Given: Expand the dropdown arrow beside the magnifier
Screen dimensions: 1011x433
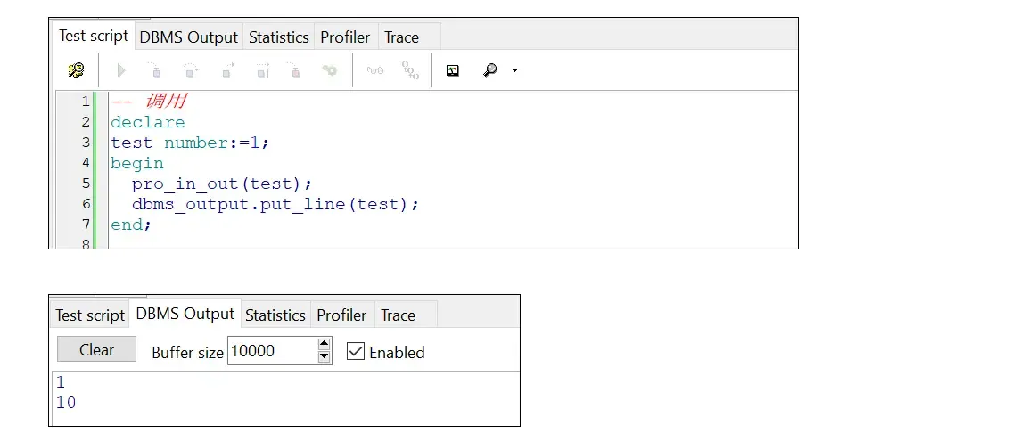Looking at the screenshot, I should coord(514,70).
